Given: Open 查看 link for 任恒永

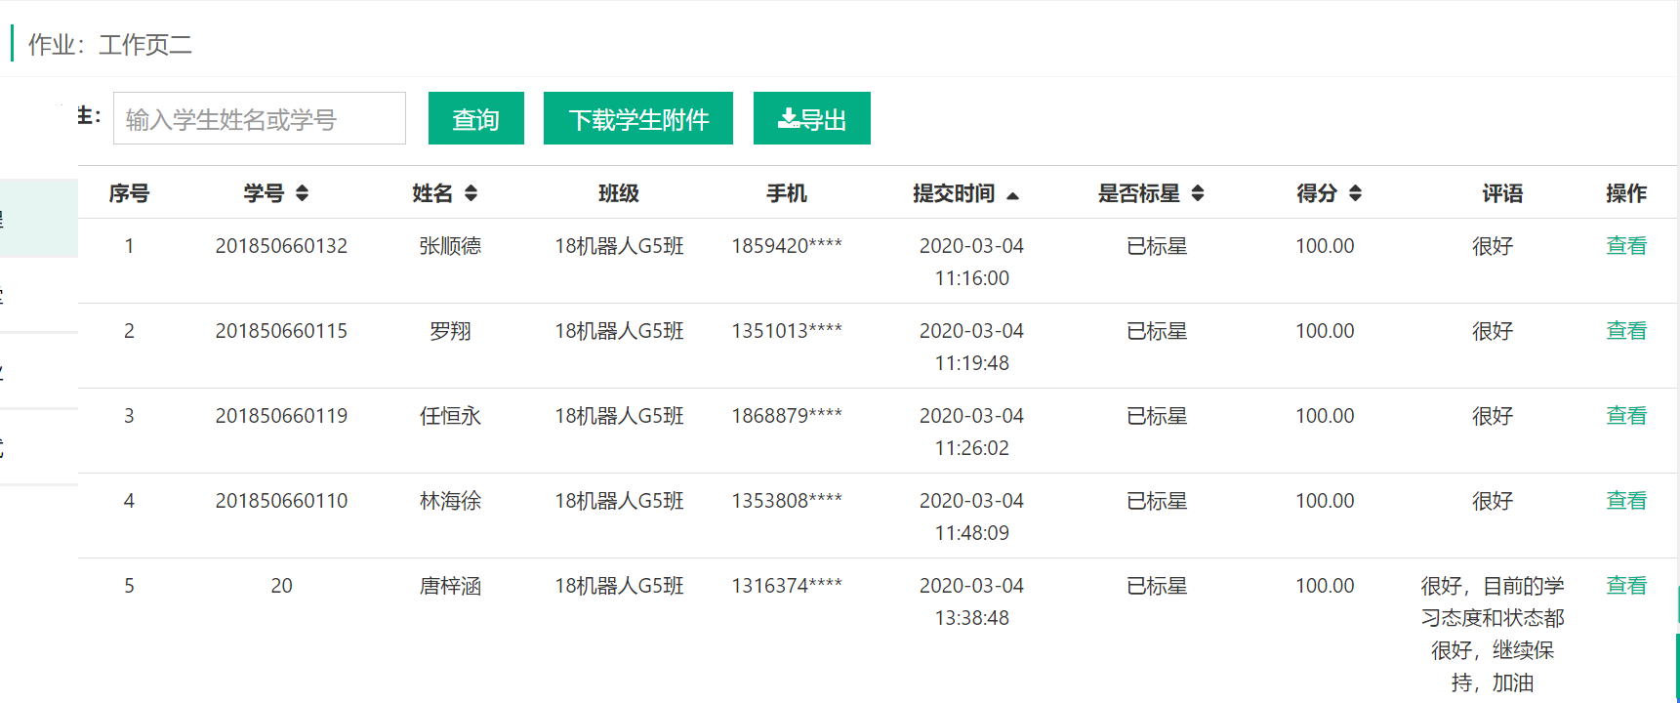Looking at the screenshot, I should [x=1626, y=416].
